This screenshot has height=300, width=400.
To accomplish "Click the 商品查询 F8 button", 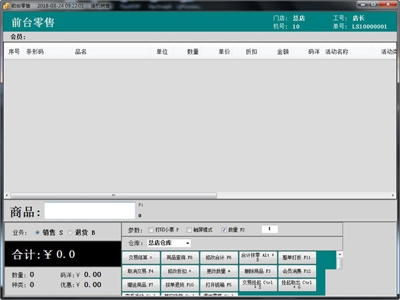I will click(x=179, y=257).
